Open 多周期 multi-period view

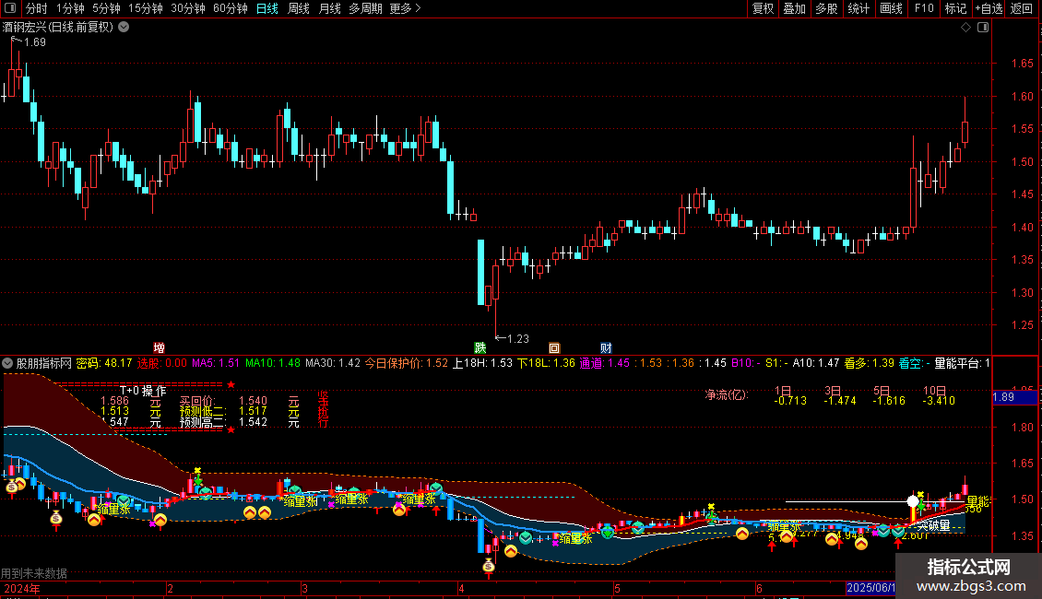365,8
